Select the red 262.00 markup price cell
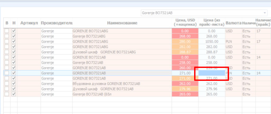Screen dimensions: 271x114 185,84
